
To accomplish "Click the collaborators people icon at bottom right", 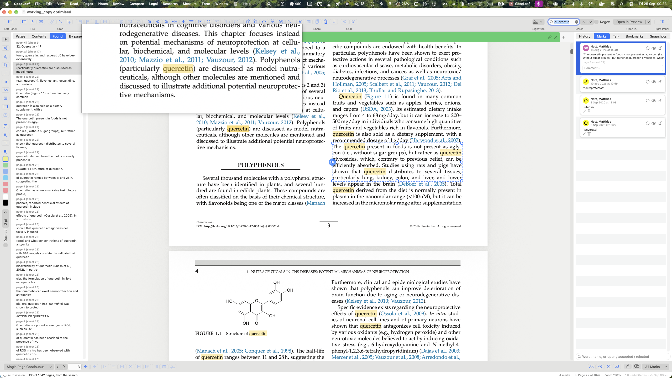I will pos(591,367).
